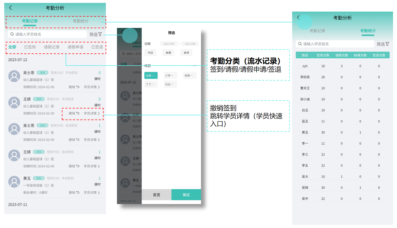Open filter funnel icon beside records search
The image size is (397, 228).
coord(100,34)
